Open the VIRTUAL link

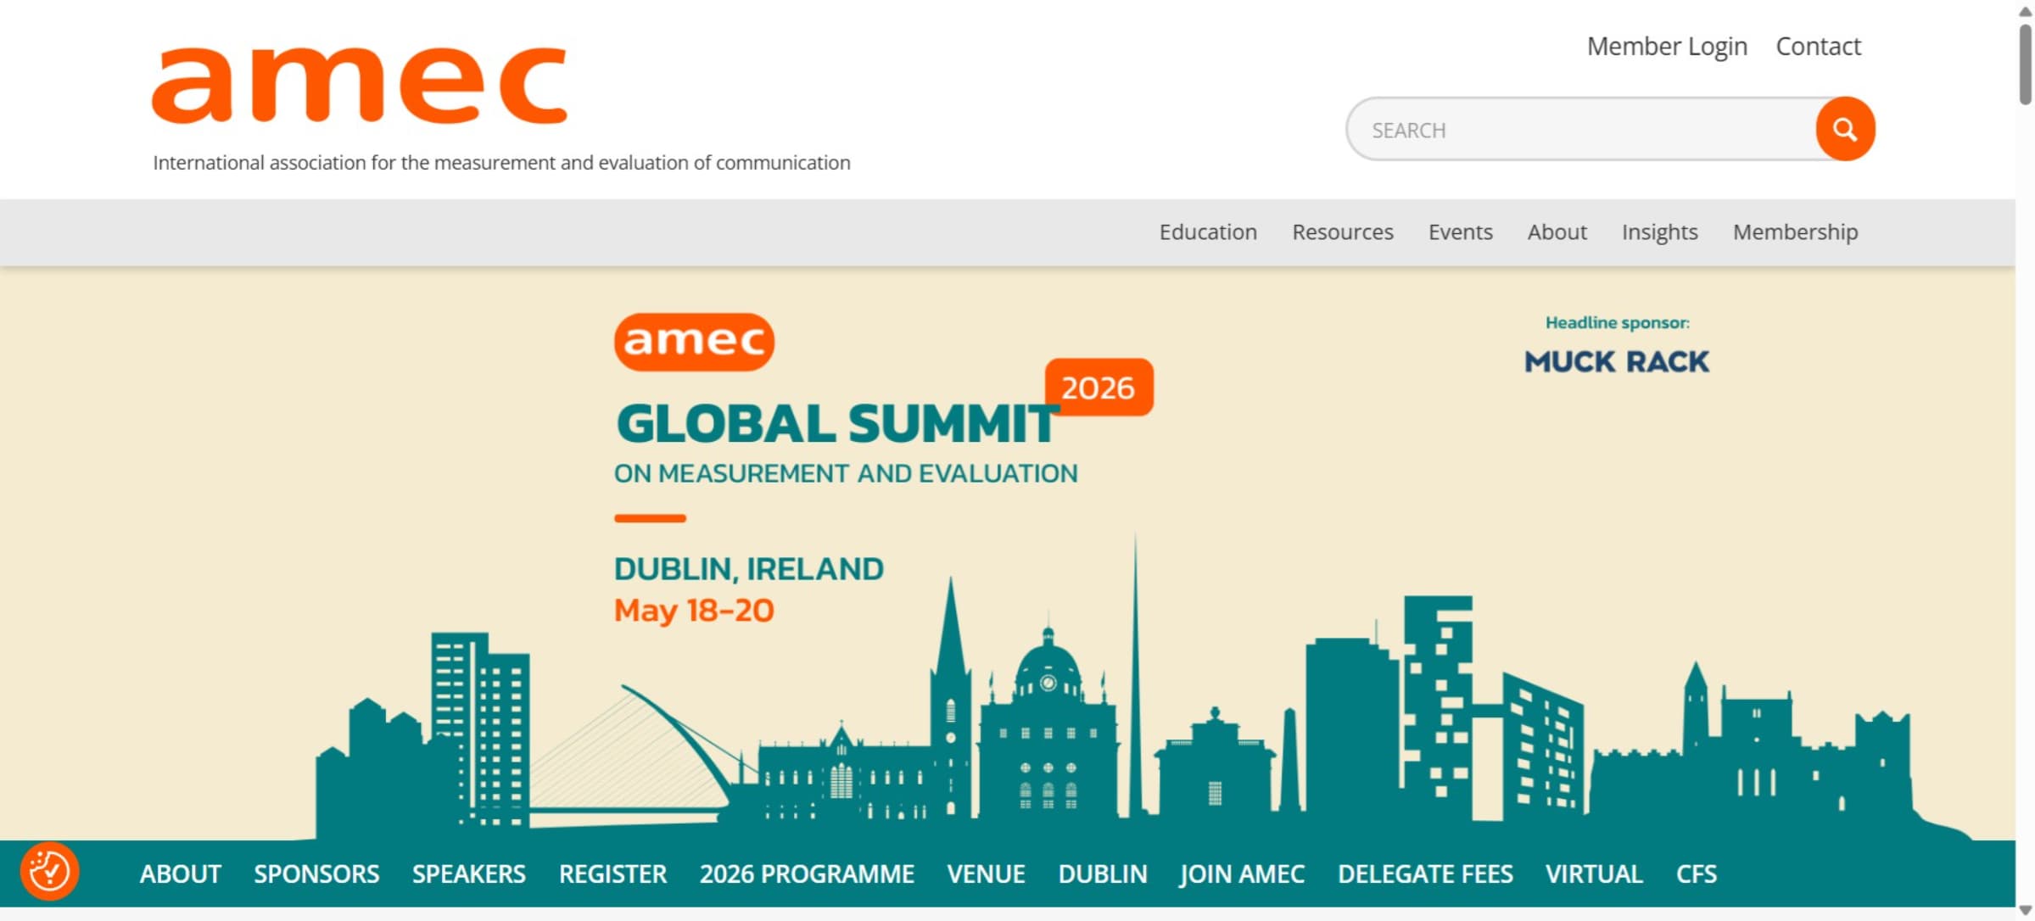[x=1594, y=874]
